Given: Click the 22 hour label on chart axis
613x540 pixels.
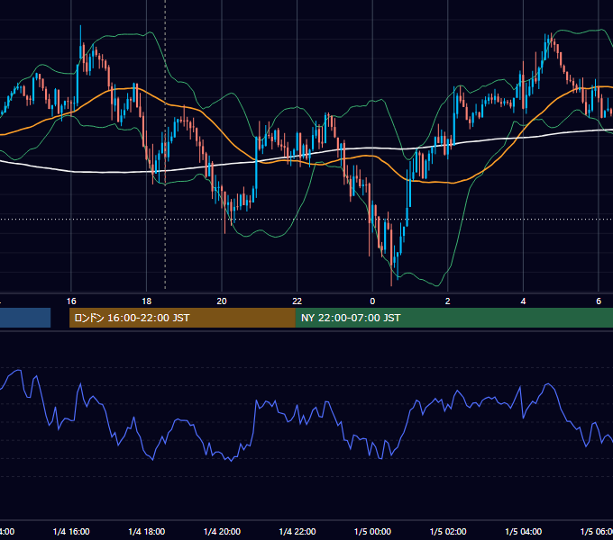Looking at the screenshot, I should pos(297,301).
